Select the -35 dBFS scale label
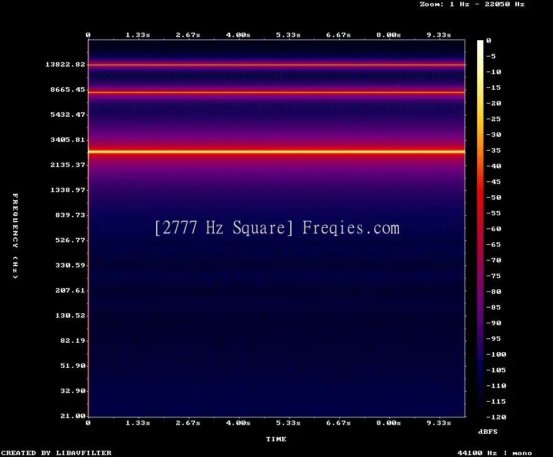Image resolution: width=553 pixels, height=457 pixels. [x=493, y=150]
